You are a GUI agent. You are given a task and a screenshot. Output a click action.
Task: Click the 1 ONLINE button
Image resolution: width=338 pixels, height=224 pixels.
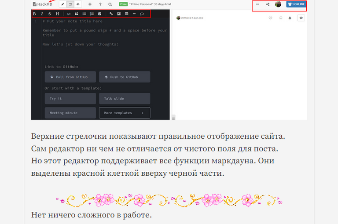coord(296,4)
